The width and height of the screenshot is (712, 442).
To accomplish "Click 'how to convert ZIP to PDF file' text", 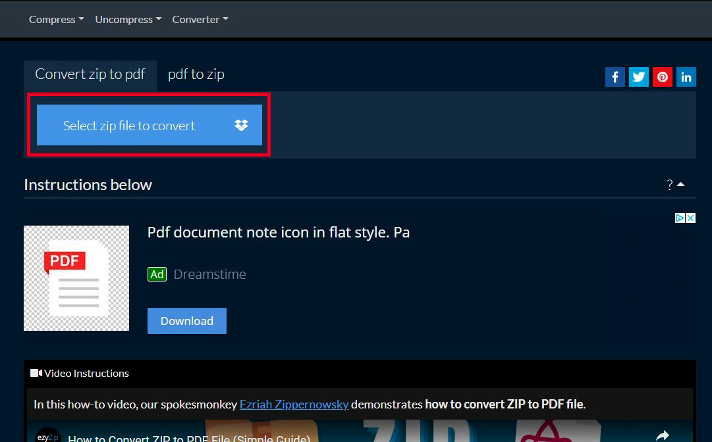I will coord(504,404).
